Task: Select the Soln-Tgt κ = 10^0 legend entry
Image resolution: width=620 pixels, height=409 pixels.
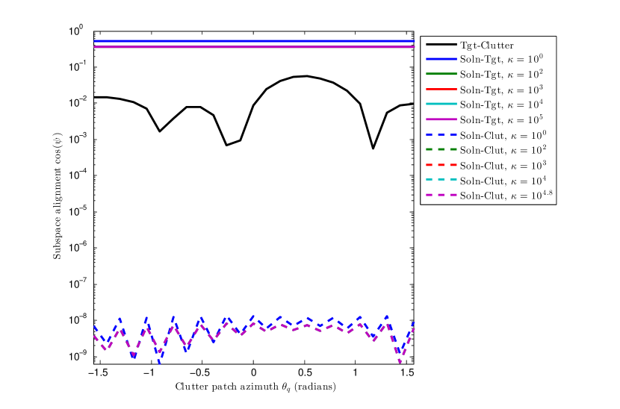Action: (501, 59)
